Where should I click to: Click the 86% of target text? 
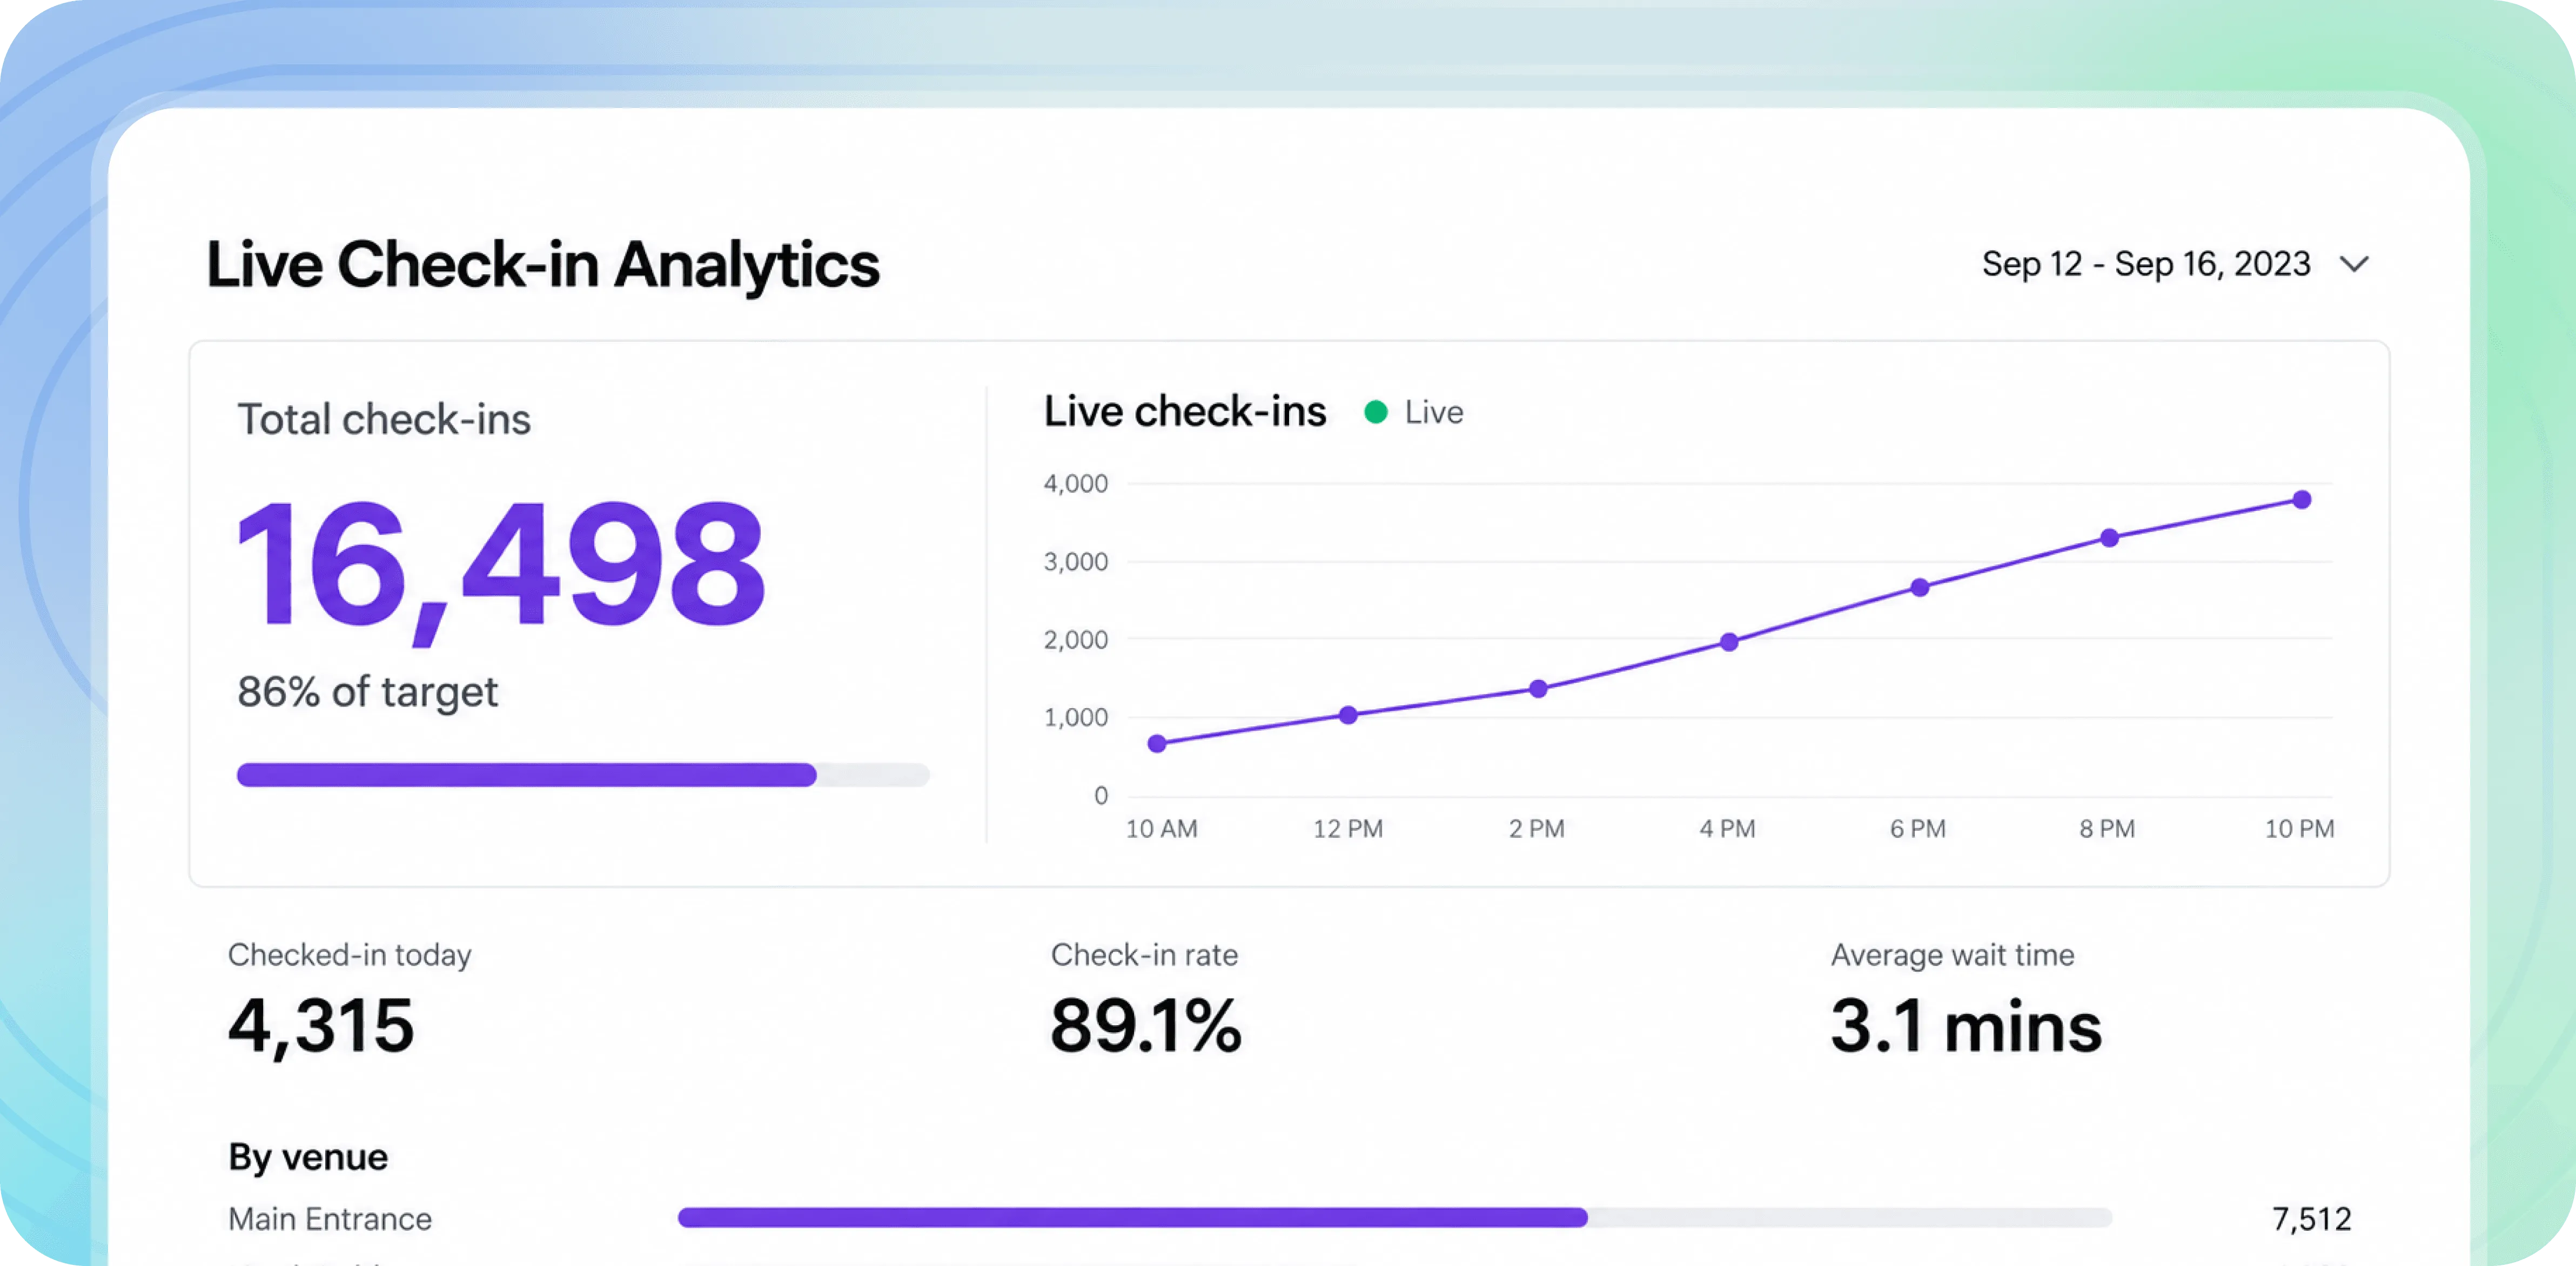click(x=367, y=692)
